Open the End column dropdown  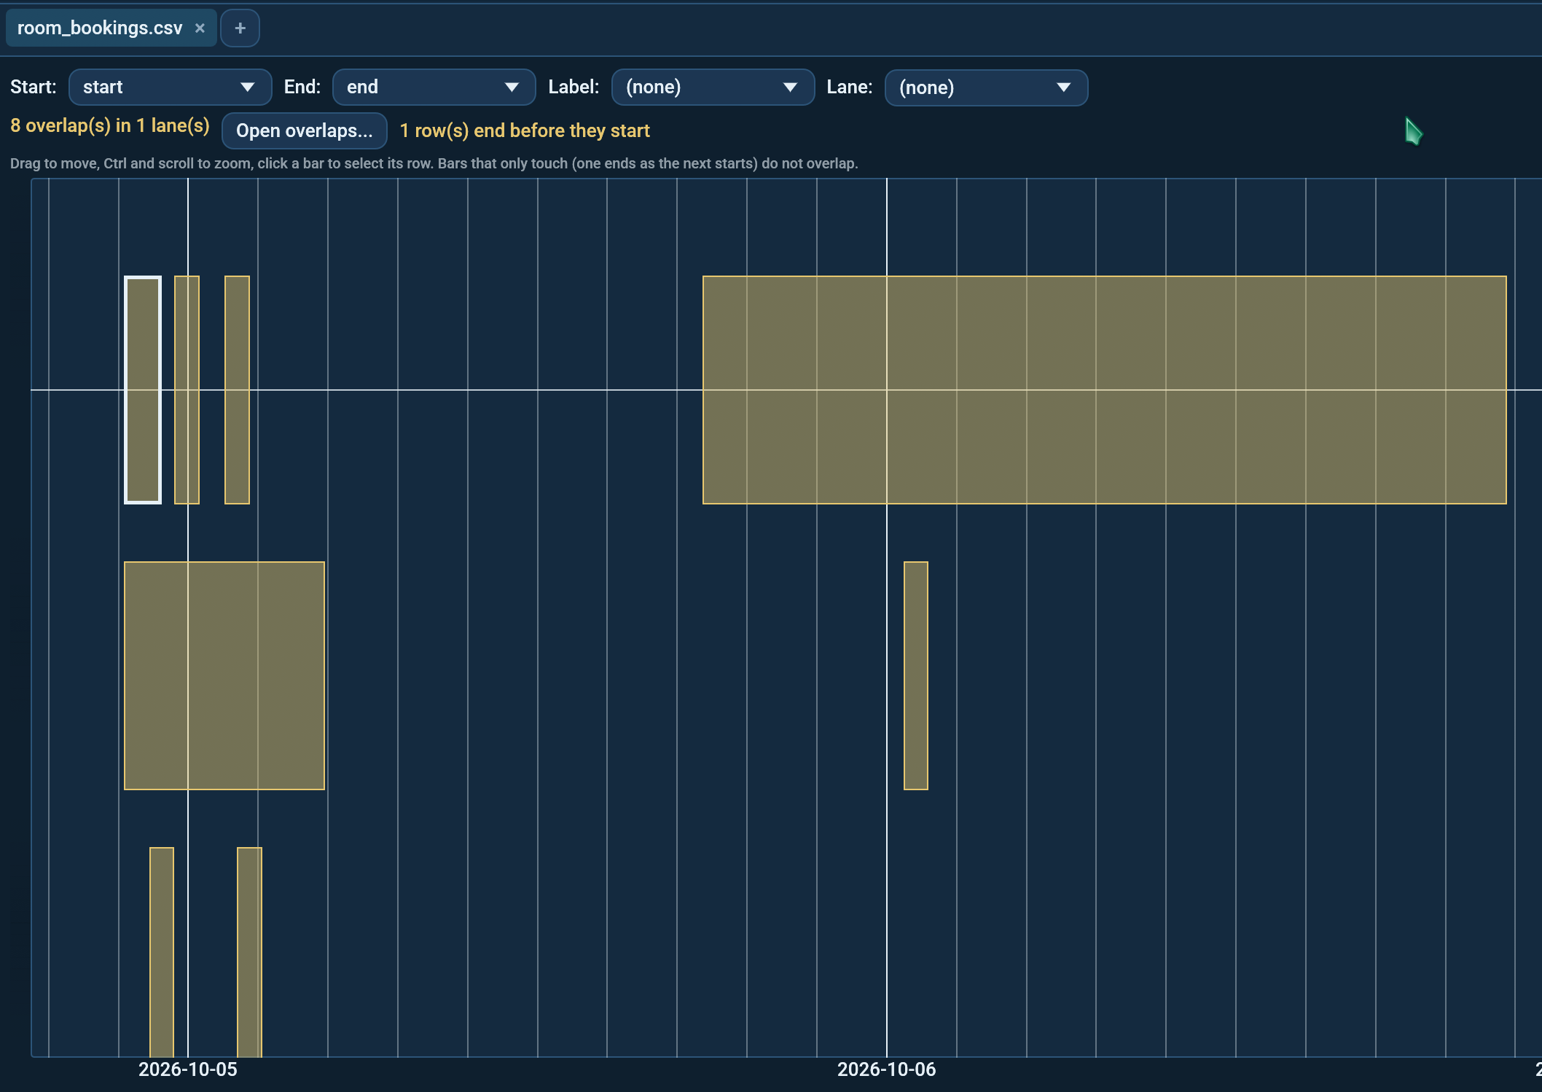point(434,87)
